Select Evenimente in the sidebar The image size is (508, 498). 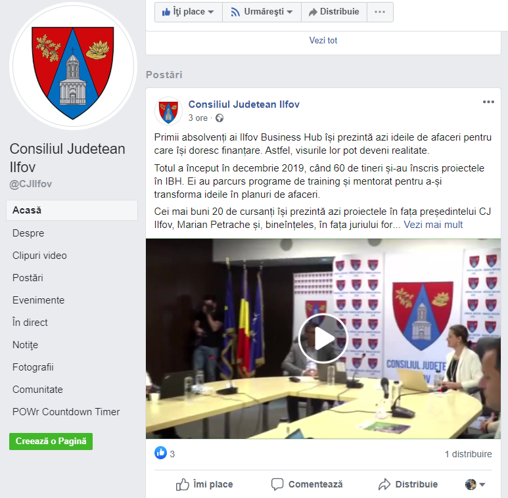[39, 300]
